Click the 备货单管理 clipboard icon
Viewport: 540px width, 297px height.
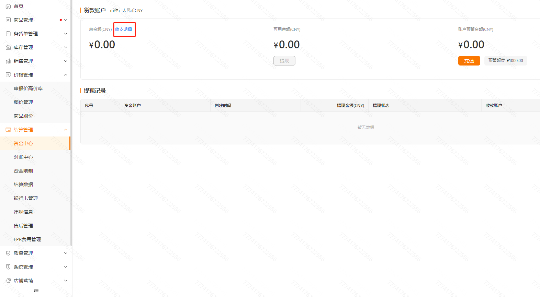pos(8,34)
